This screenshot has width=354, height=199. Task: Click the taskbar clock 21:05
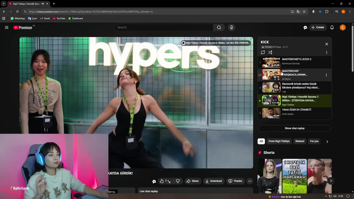[x=340, y=196]
